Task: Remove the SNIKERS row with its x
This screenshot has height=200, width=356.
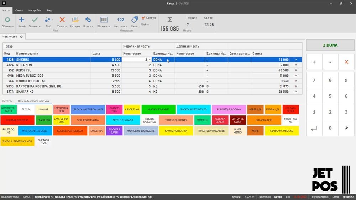Action: click(296, 60)
